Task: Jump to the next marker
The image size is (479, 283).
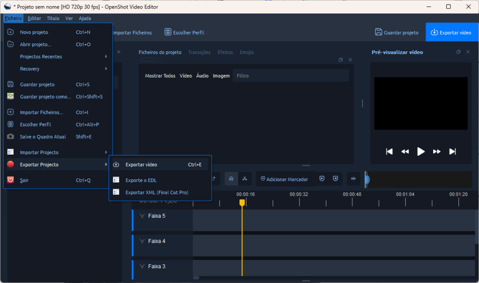Action: click(x=335, y=179)
